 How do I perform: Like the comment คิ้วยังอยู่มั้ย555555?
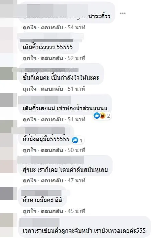tap(29, 150)
